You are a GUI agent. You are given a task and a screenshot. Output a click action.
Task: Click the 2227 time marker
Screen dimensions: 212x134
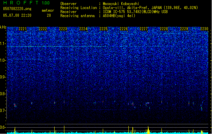[144, 29]
